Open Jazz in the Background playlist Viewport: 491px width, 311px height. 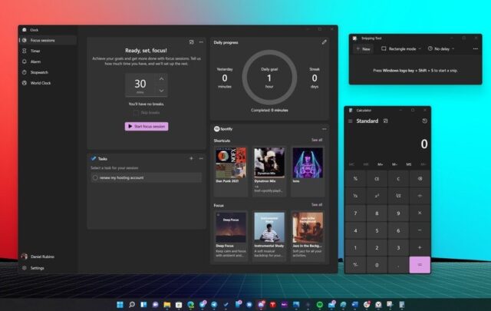pos(308,227)
